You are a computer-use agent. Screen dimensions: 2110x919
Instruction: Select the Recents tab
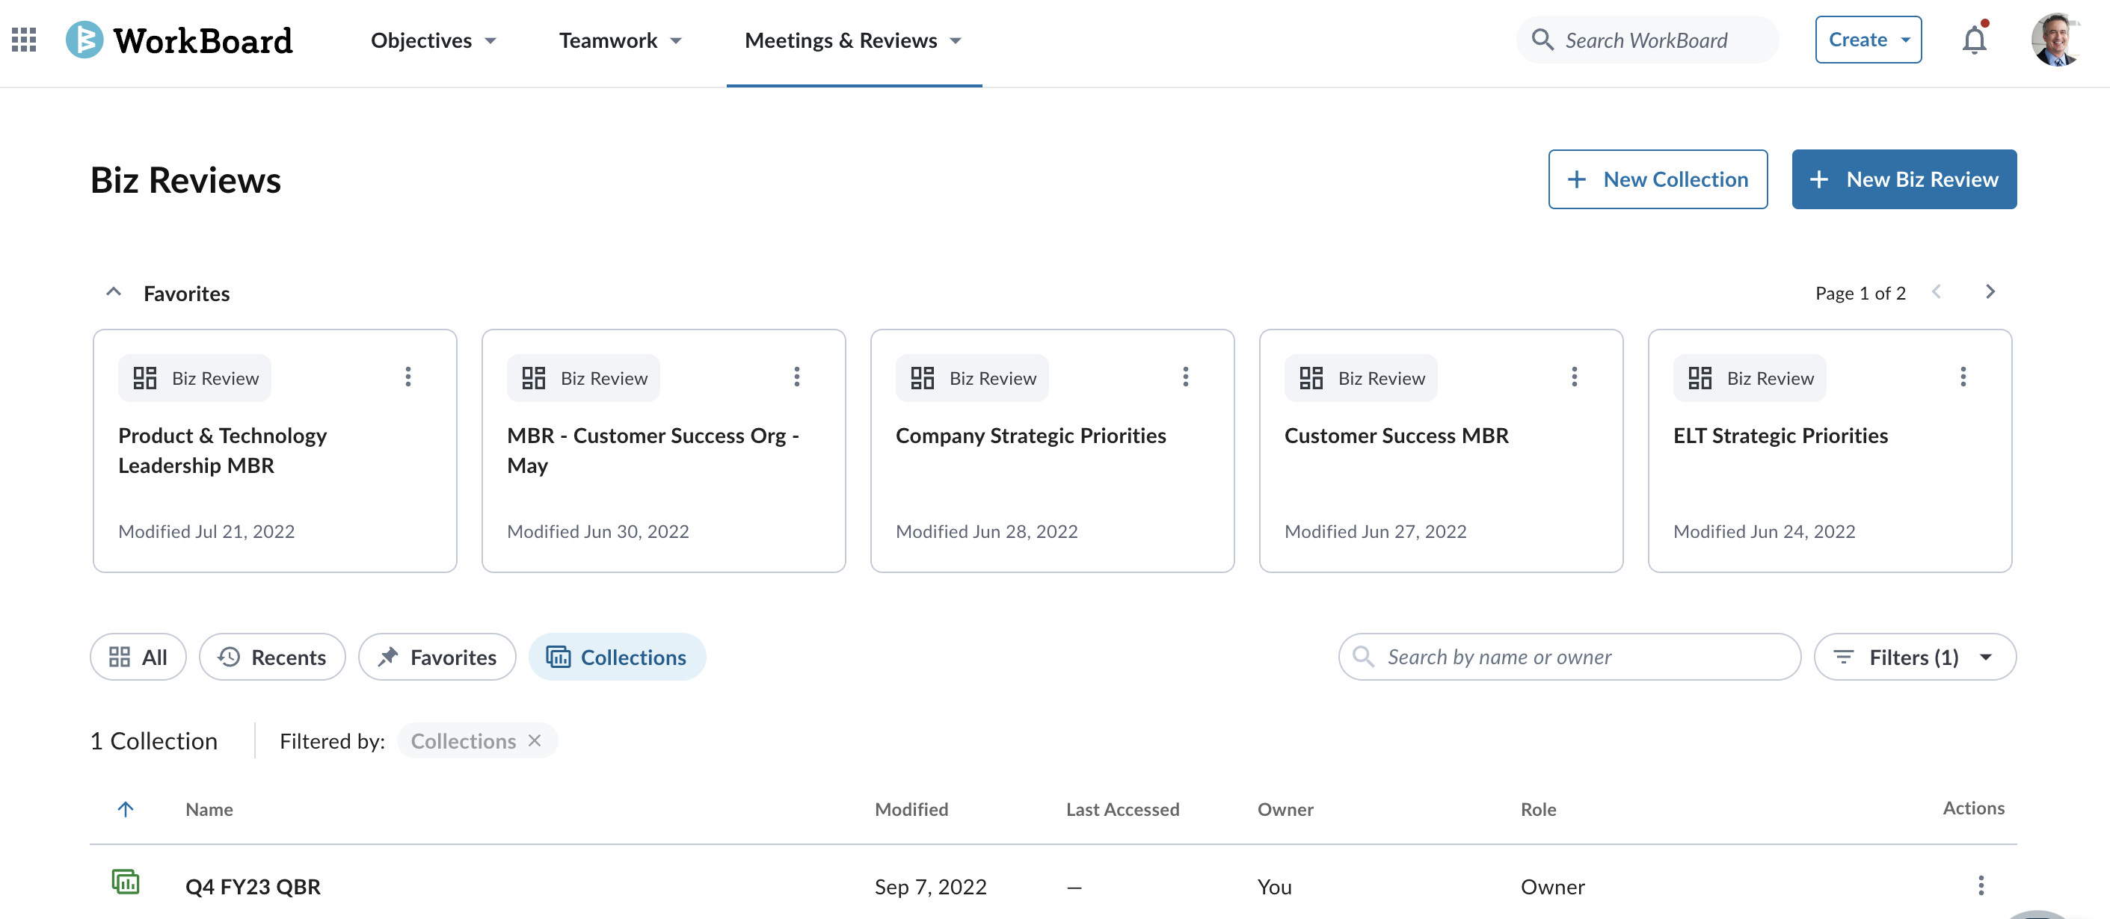tap(272, 656)
